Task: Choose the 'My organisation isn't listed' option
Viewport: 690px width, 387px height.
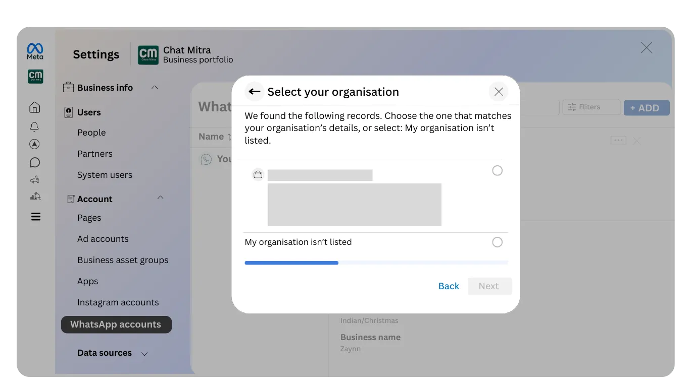Action: pyautogui.click(x=497, y=242)
